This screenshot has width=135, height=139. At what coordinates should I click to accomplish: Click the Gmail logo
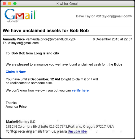point(21,16)
